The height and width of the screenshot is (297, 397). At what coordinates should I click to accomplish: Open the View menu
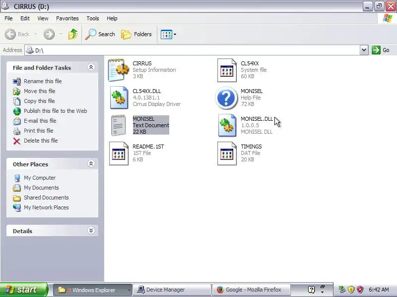tap(43, 18)
